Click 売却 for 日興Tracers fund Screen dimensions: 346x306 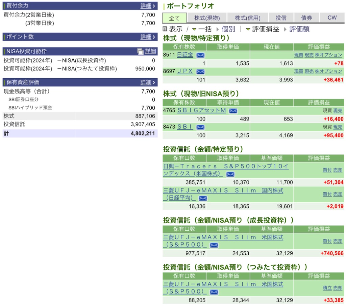point(338,170)
